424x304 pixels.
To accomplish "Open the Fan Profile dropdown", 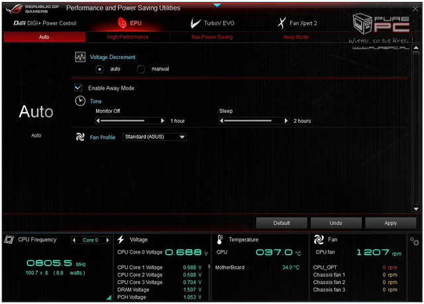I will click(x=154, y=137).
